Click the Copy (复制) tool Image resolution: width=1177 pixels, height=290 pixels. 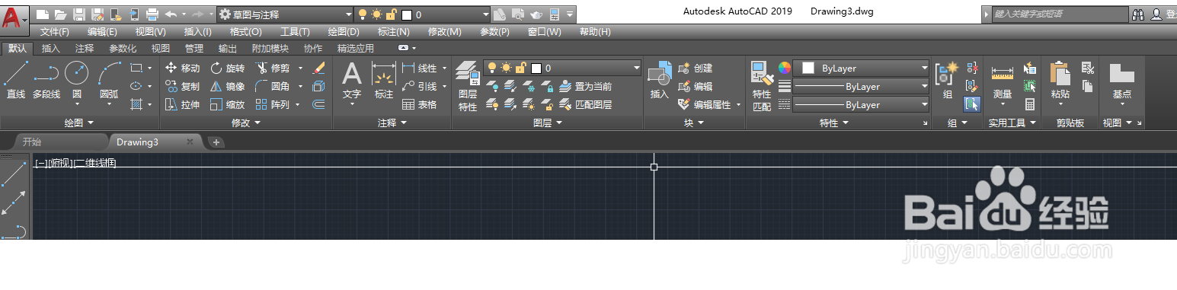(x=182, y=86)
